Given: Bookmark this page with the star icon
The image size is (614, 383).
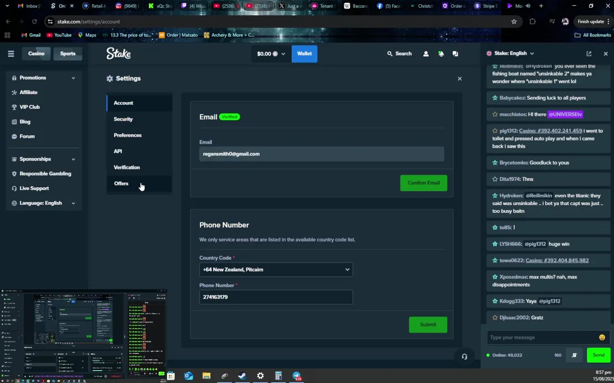Looking at the screenshot, I should coord(514,21).
